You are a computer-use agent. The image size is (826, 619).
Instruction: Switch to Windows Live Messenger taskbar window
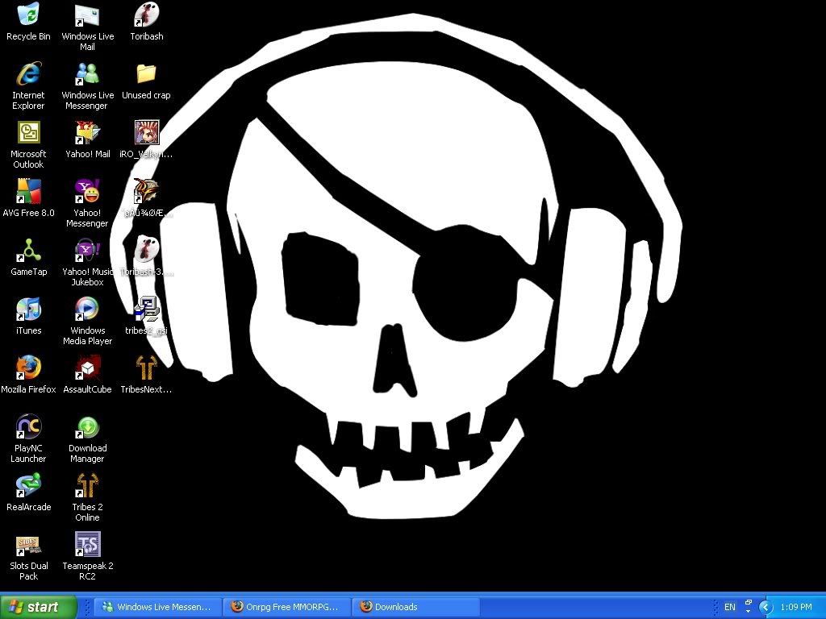[x=157, y=607]
